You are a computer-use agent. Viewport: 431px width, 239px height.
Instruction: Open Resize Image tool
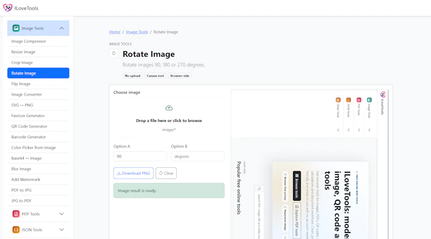38,52
